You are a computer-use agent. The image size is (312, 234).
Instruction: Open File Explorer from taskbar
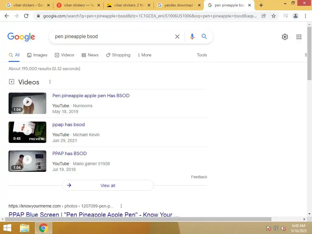point(25,228)
